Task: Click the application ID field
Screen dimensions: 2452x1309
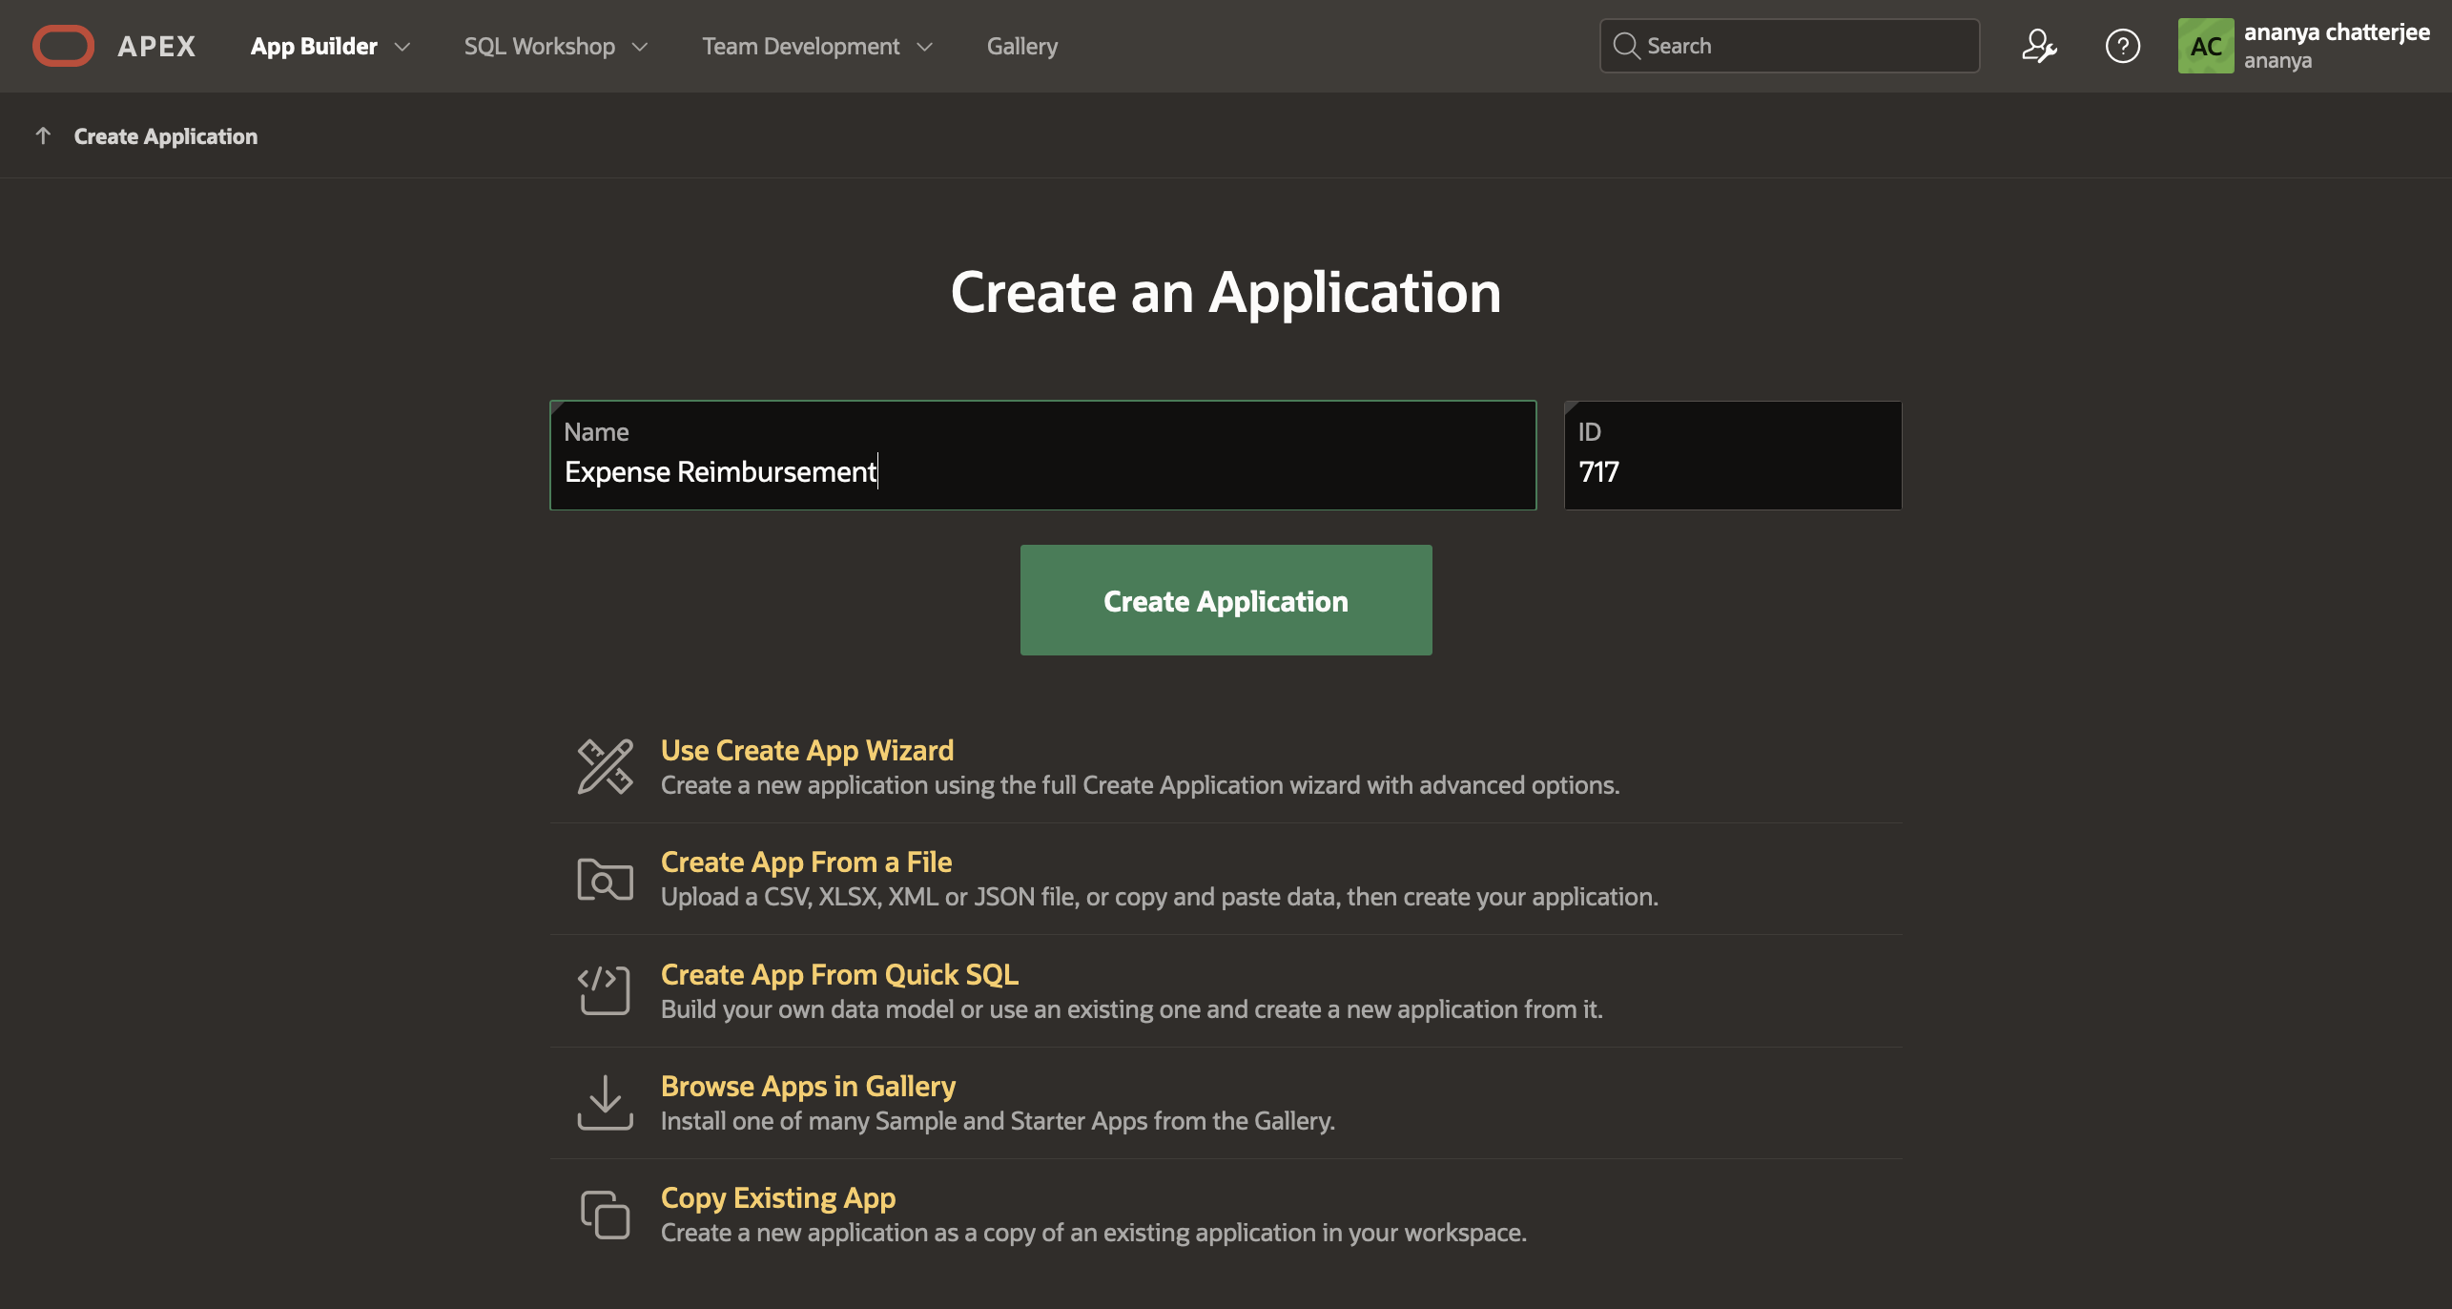Action: [1732, 471]
